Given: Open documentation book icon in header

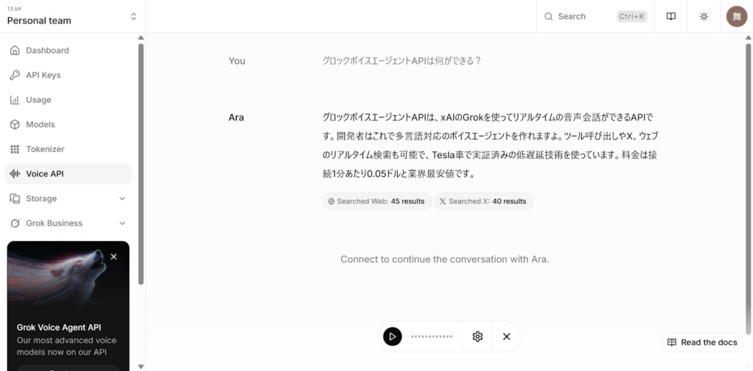Looking at the screenshot, I should 671,16.
